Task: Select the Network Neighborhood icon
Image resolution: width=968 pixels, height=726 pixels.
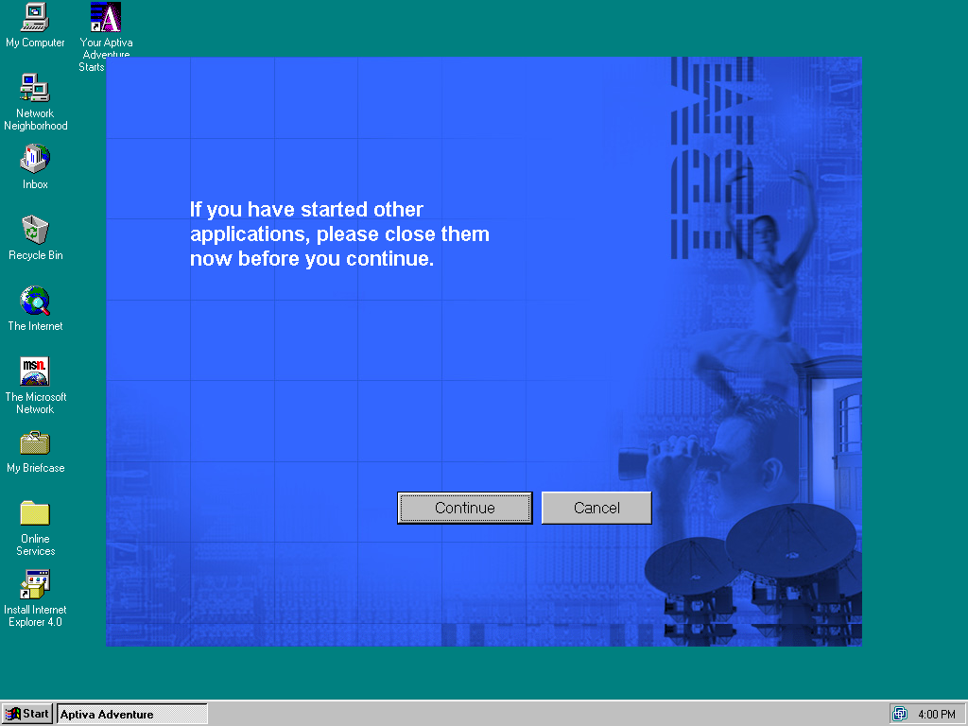Action: coord(35,88)
